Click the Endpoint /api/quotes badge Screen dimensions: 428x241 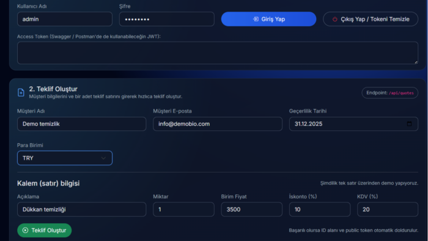390,93
